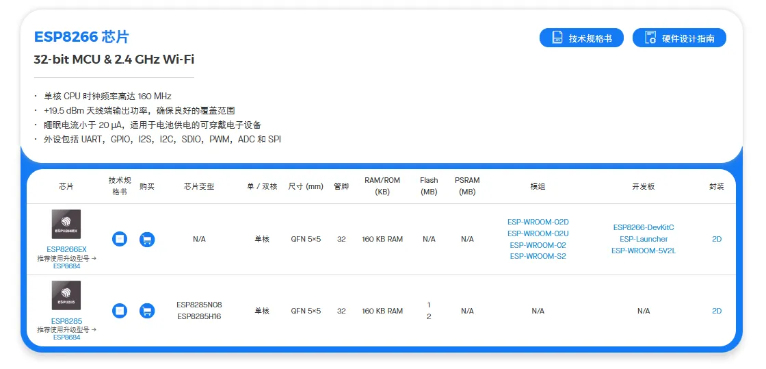Image resolution: width=766 pixels, height=369 pixels.
Task: Click ESP8266EX purchase cart icon
Action: pyautogui.click(x=147, y=239)
